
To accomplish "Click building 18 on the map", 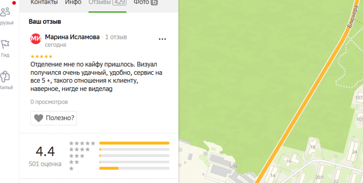I will coord(312,147).
